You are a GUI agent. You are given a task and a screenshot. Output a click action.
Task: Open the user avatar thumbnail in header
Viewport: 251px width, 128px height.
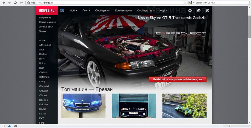pyautogui.click(x=62, y=10)
